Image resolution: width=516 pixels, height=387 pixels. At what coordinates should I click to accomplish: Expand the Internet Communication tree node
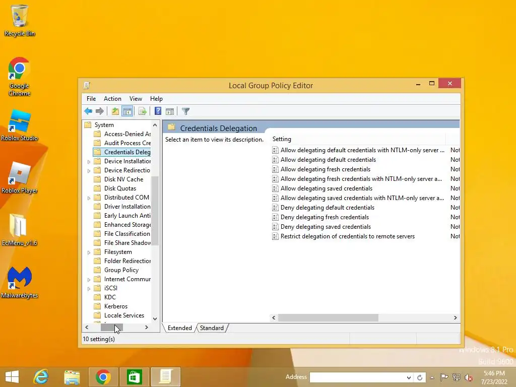(x=89, y=280)
